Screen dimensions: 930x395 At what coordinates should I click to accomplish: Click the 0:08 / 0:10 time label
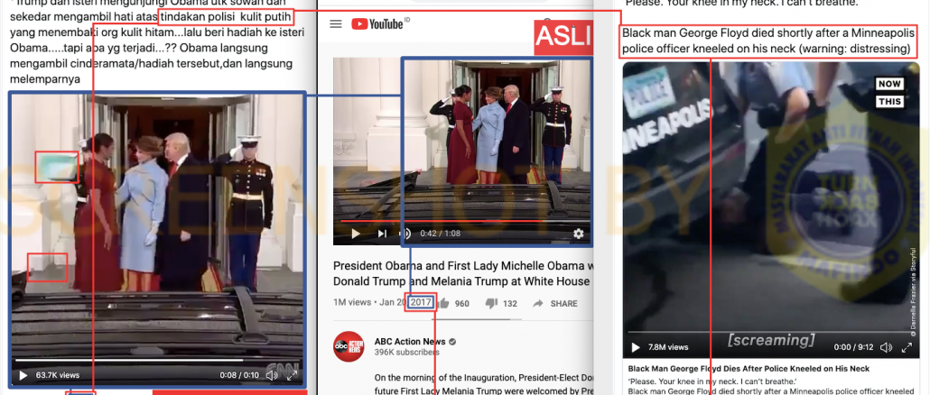(239, 375)
